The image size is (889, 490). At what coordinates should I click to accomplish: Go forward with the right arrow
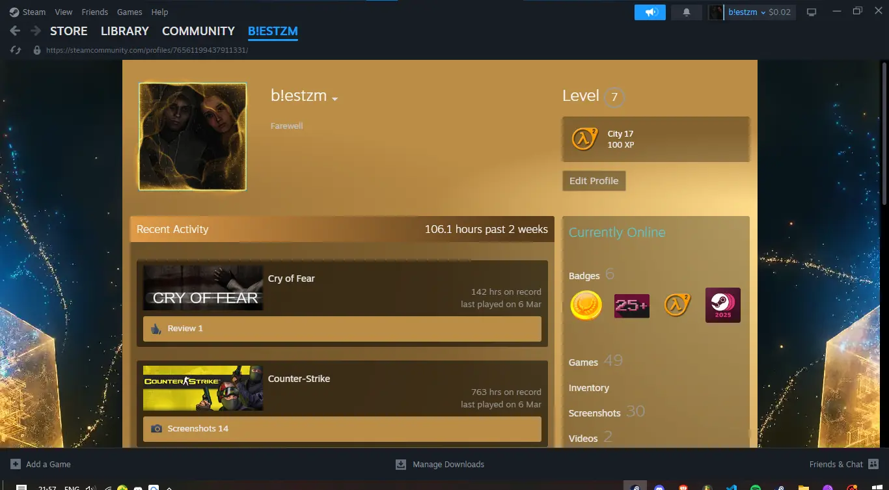pyautogui.click(x=36, y=31)
